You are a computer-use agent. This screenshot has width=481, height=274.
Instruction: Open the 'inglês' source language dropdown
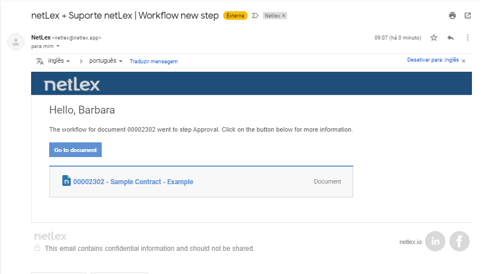tap(59, 60)
